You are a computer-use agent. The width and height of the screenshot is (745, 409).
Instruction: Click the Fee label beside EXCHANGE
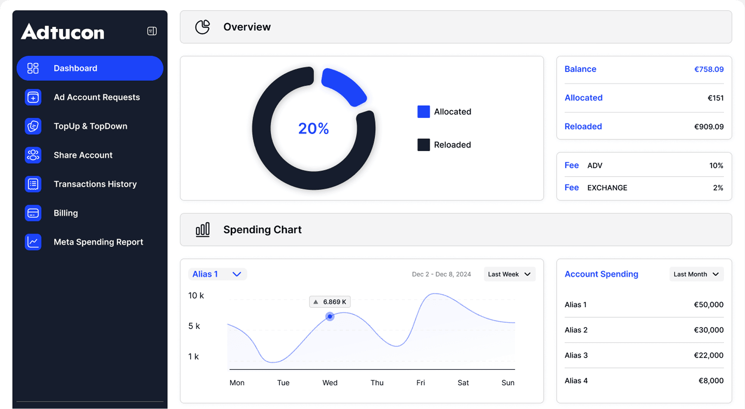(572, 187)
